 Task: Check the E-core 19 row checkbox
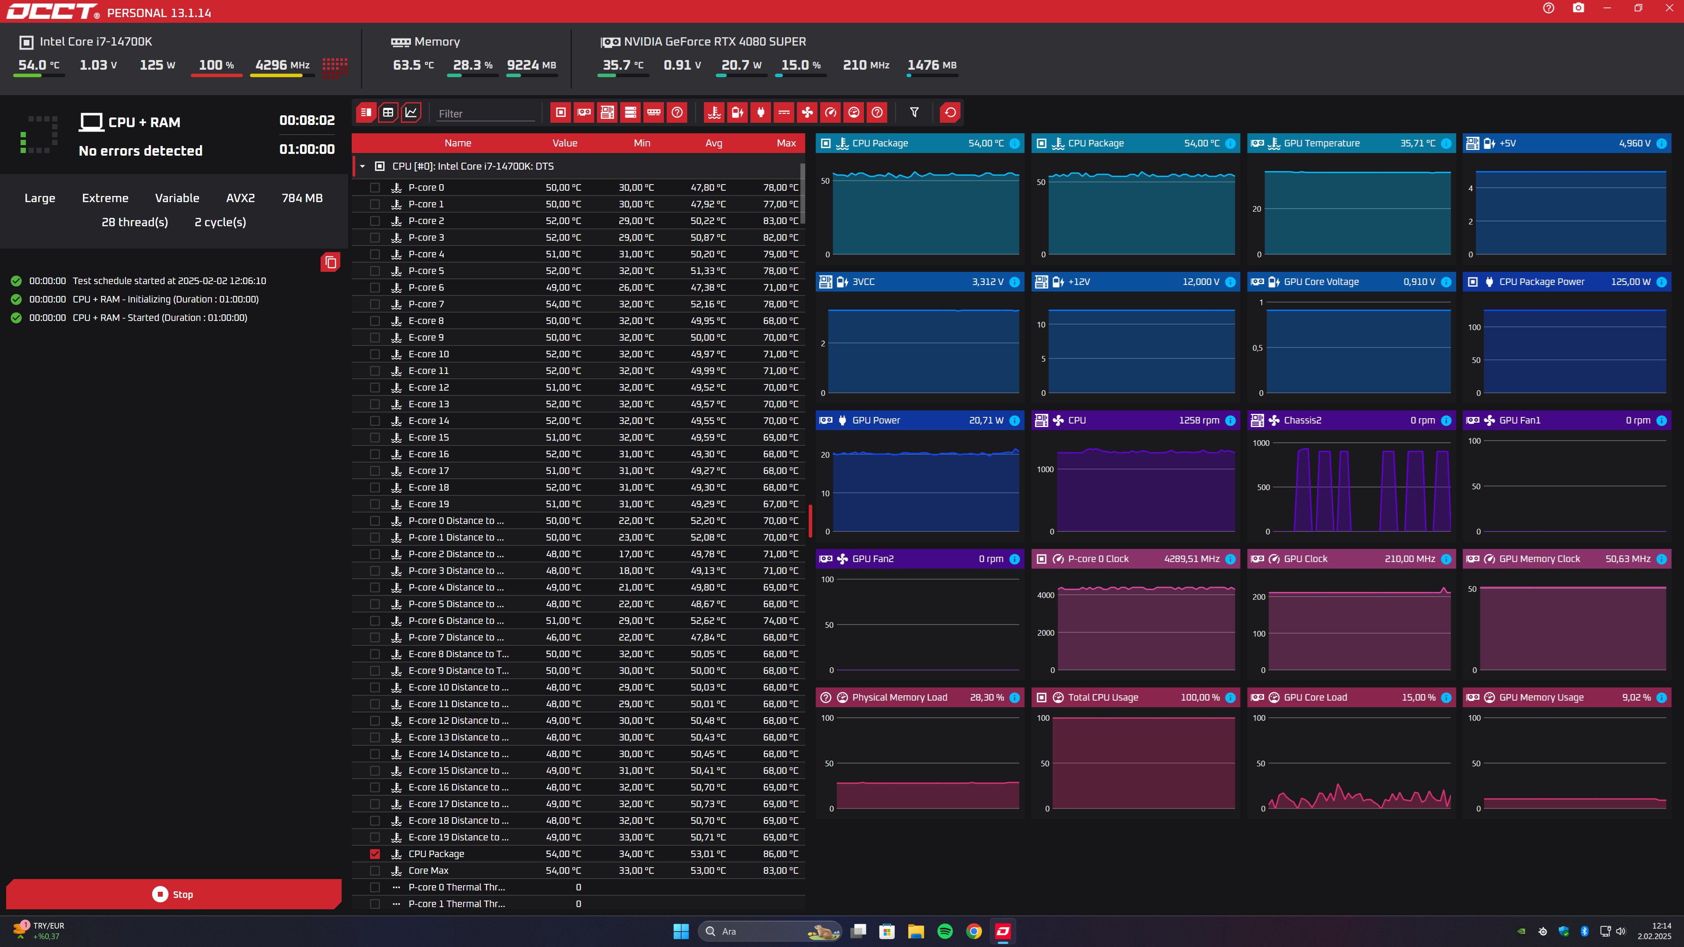[375, 504]
